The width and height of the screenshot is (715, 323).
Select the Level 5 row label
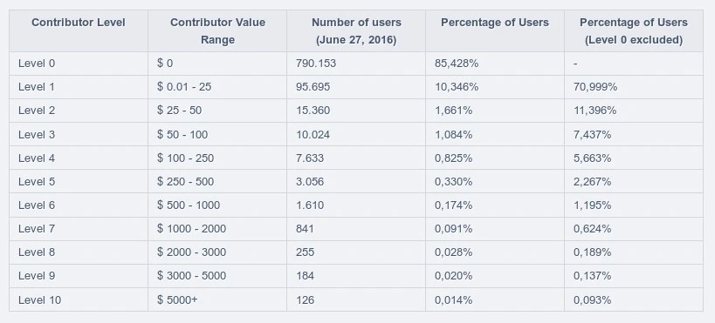click(x=37, y=181)
